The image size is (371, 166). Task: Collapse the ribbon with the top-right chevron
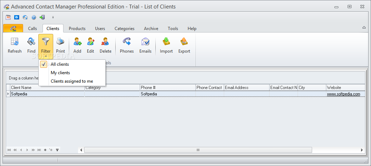coord(364,28)
